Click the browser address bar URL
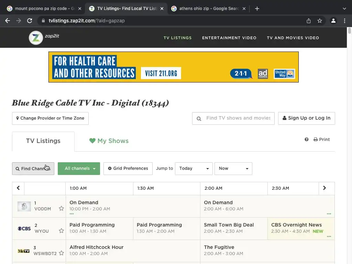The image size is (352, 264). click(87, 21)
